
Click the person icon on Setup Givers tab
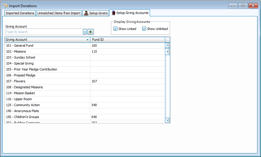tap(86, 13)
